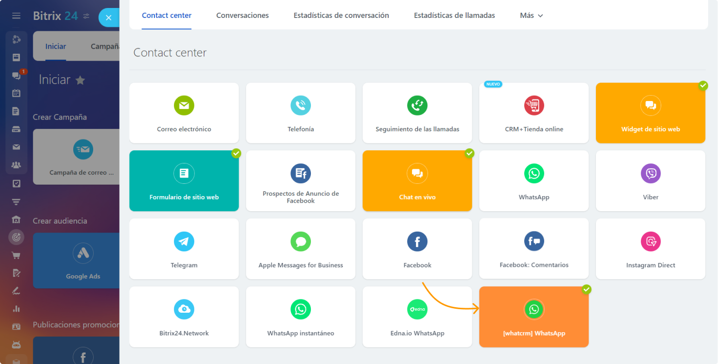The image size is (718, 364).
Task: Open Prospectos de Anuncio de Facebook card
Action: click(300, 181)
